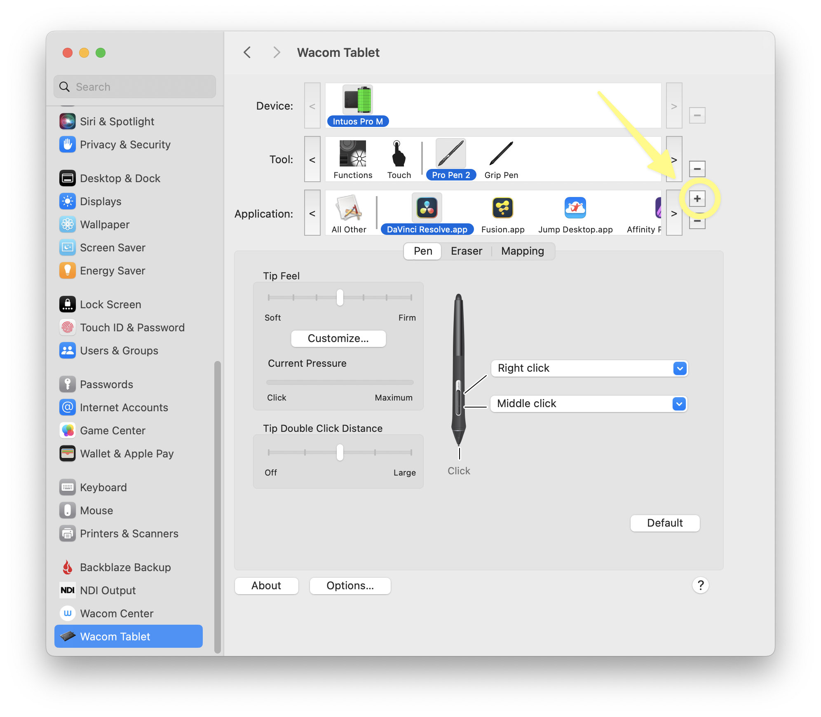Open the Customize pressure dialog
The image size is (821, 717).
pyautogui.click(x=338, y=338)
